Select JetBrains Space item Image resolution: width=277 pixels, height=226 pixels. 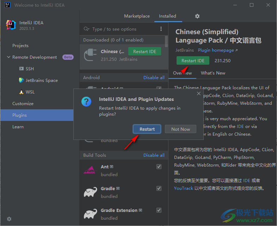tap(42, 80)
